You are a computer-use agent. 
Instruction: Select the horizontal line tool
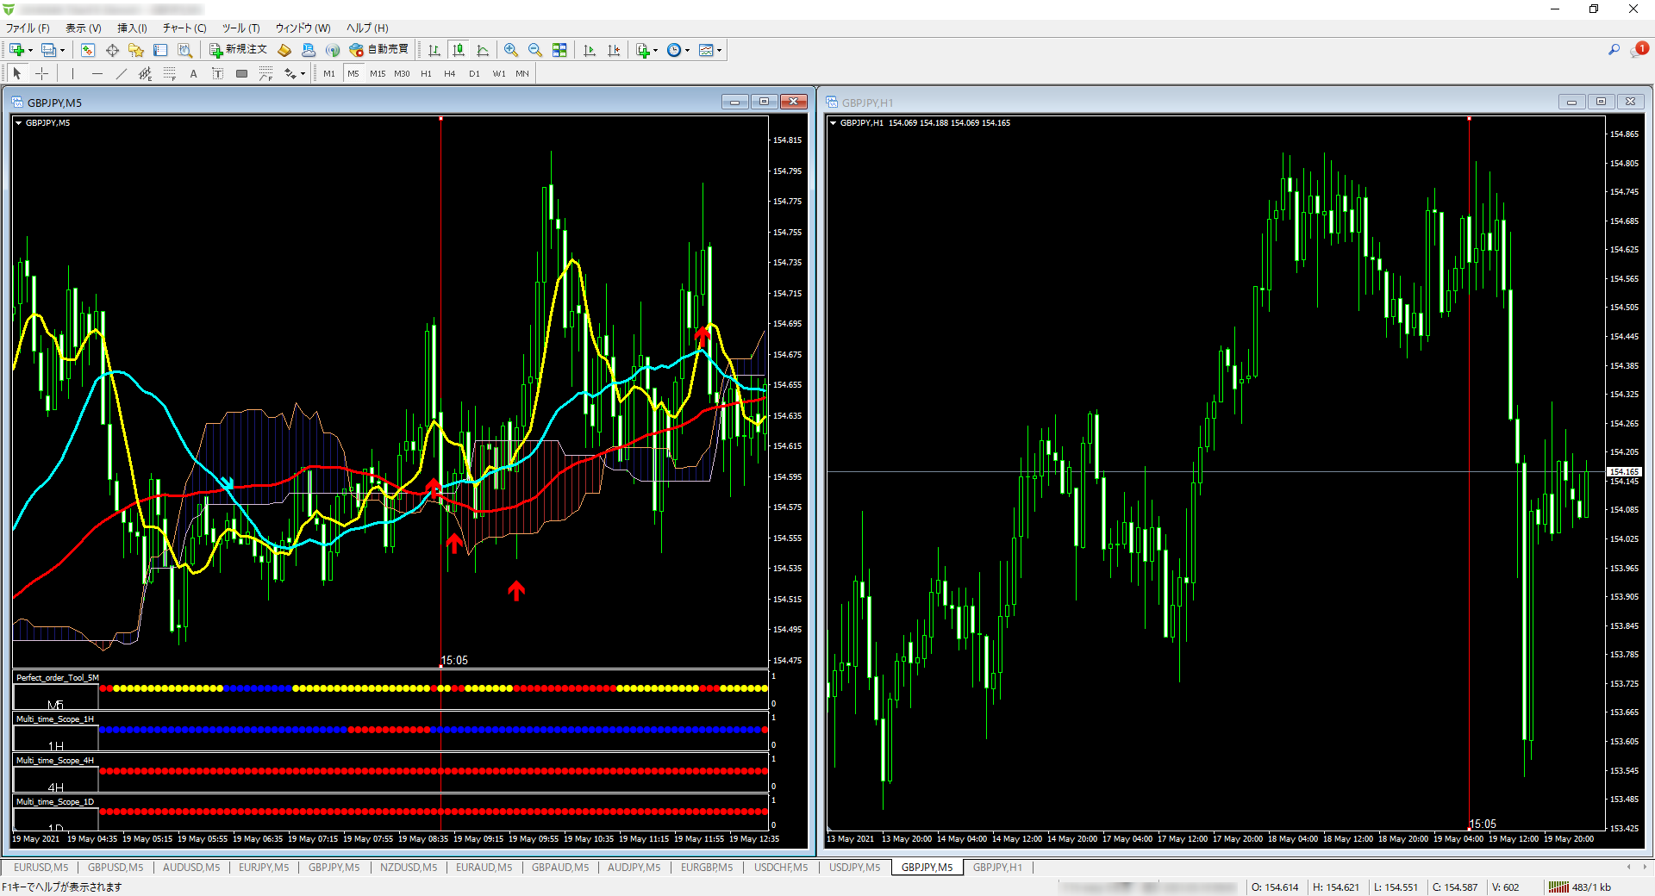point(97,74)
